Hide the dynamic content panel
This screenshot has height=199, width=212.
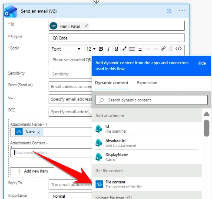[202, 63]
